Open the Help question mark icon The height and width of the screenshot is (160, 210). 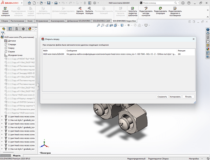click(189, 3)
